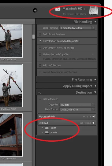
Task: Collapse the Untitled volume row
Action: pyautogui.click(x=93, y=123)
